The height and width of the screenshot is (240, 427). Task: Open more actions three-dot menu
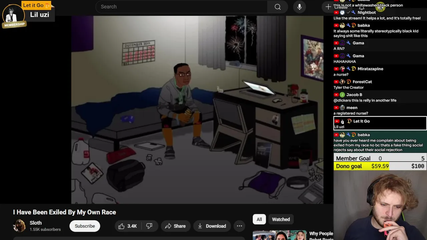pyautogui.click(x=239, y=226)
